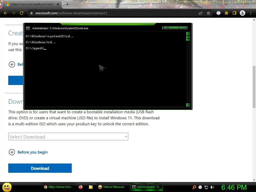Reload the Microsoft download page

(21, 13)
